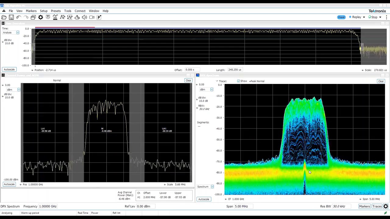Expand the Stop dropdown arrow

[x=380, y=17]
